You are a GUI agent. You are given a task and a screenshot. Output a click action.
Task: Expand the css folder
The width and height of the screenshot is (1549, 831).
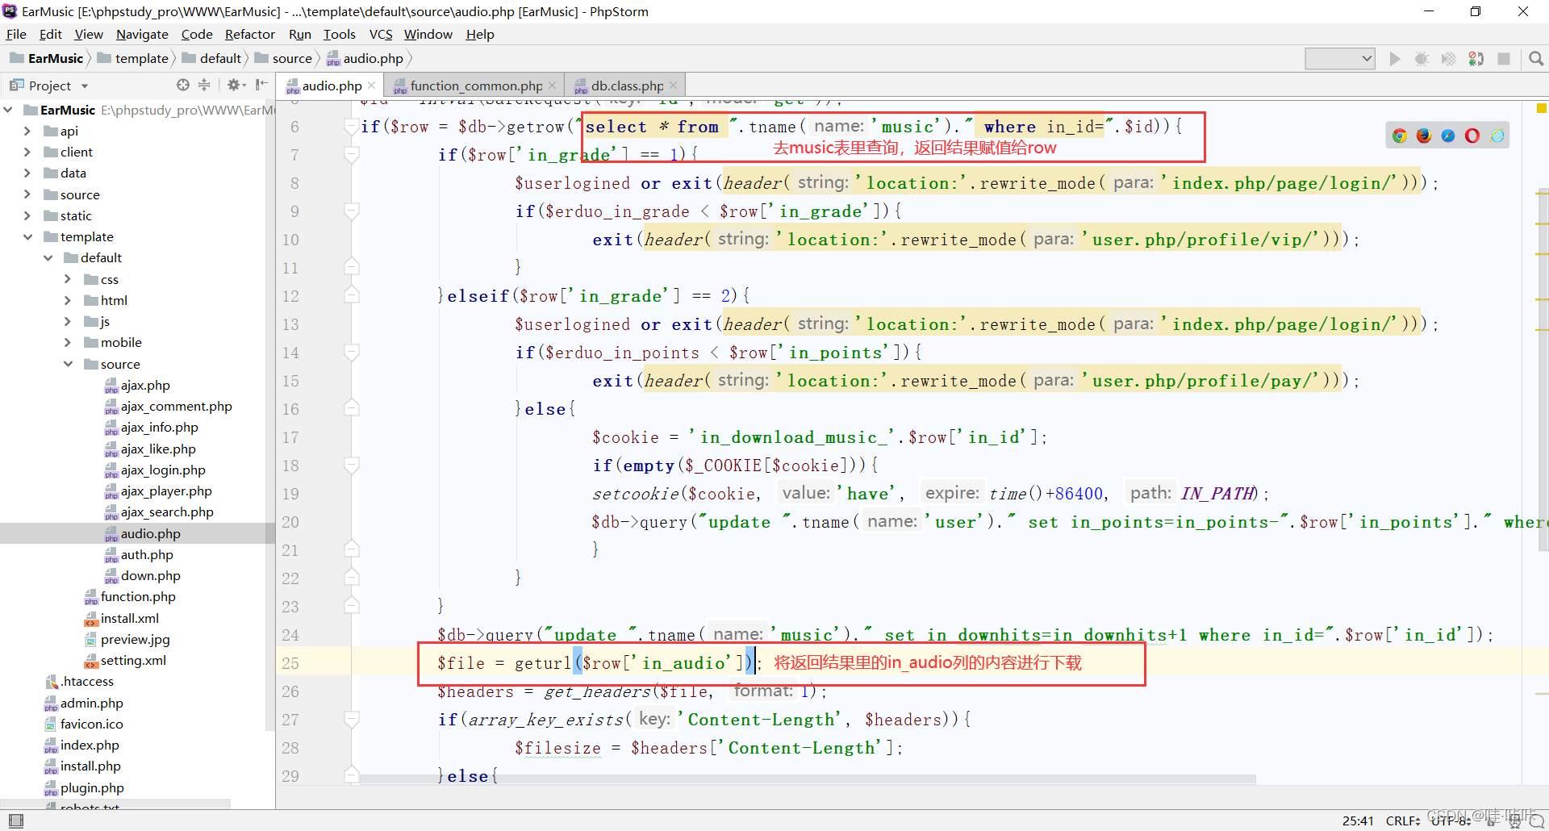coord(68,279)
